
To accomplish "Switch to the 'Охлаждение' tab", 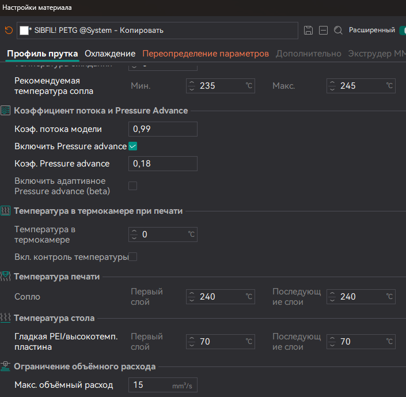I will [110, 54].
